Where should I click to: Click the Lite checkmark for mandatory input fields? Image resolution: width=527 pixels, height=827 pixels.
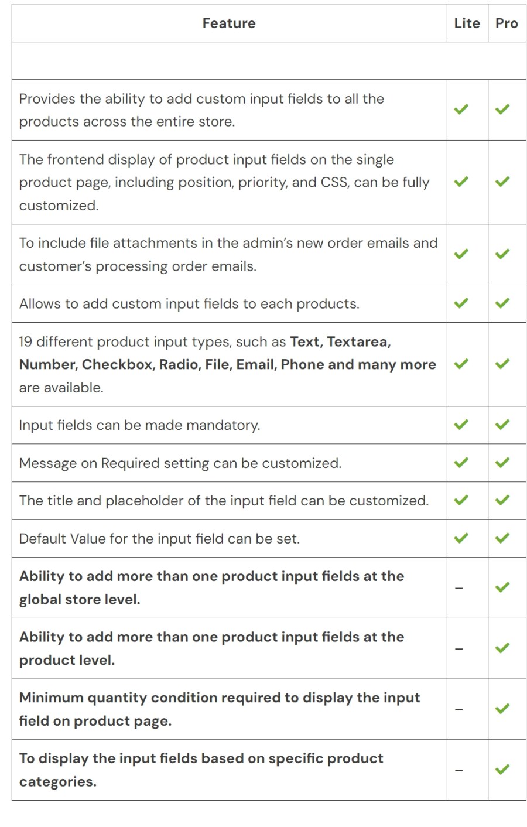pyautogui.click(x=461, y=425)
